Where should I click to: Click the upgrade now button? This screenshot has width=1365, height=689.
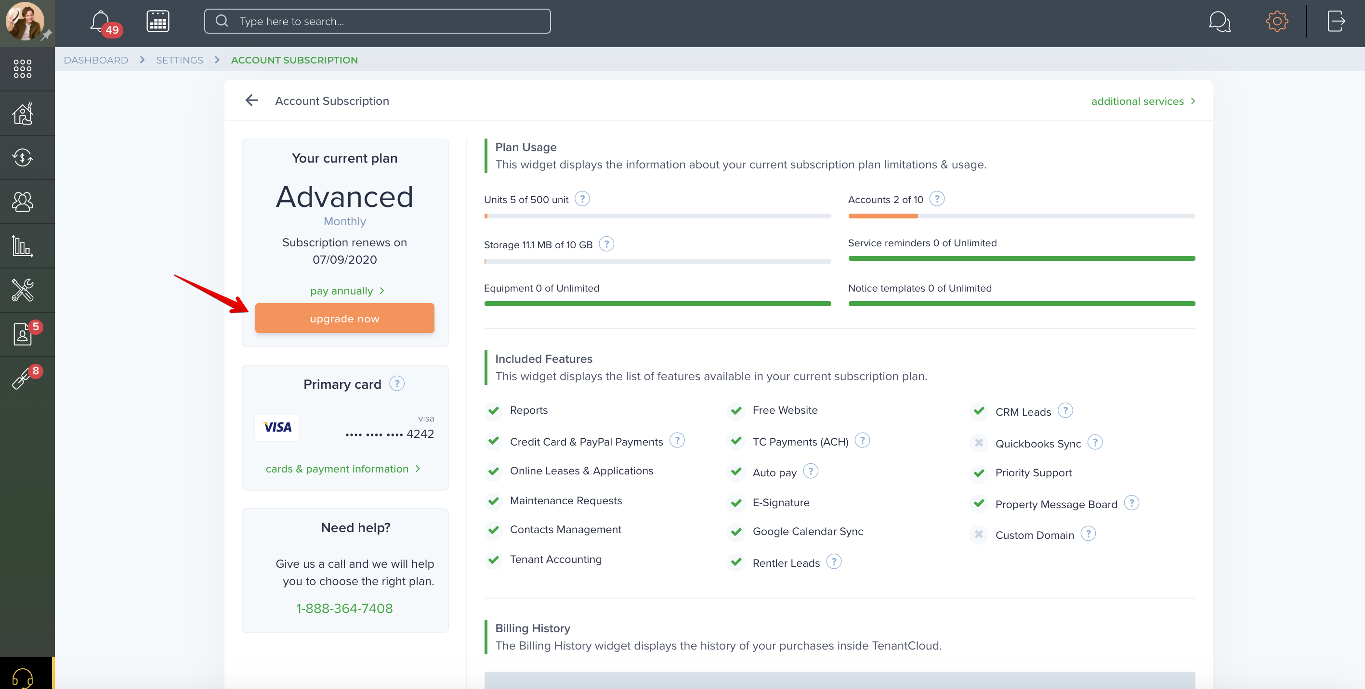pyautogui.click(x=345, y=319)
